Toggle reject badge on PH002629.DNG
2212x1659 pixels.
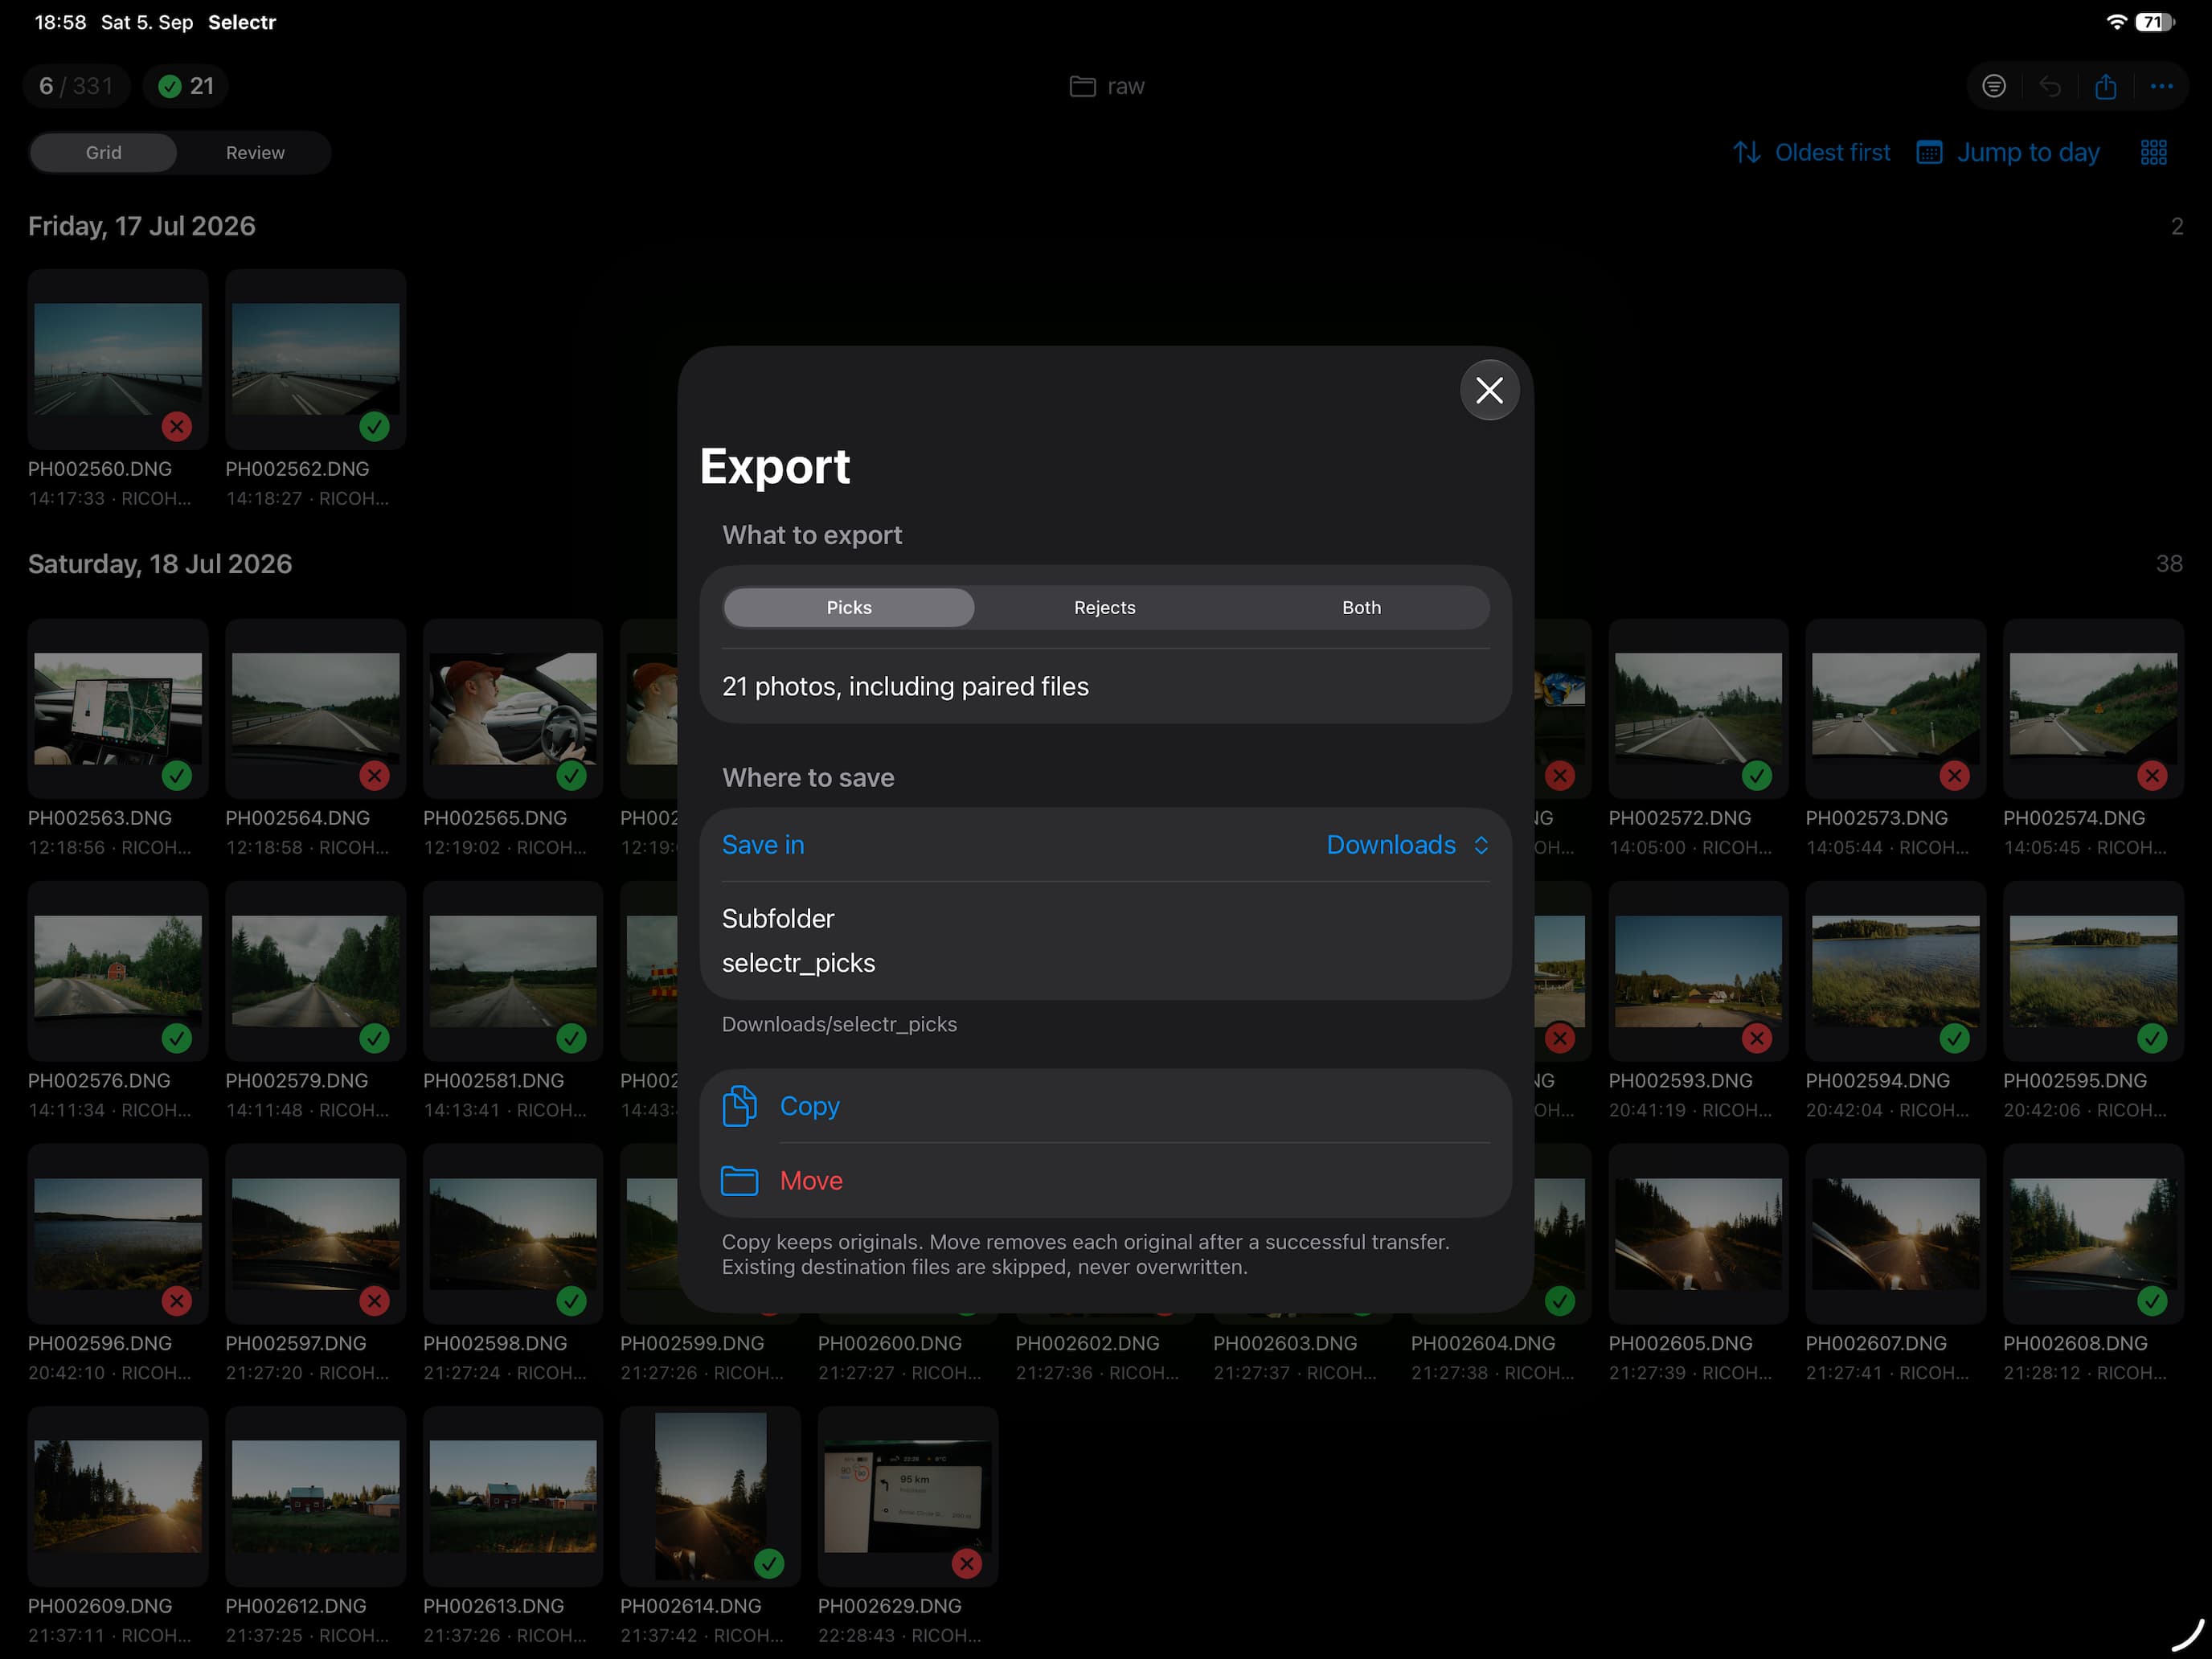coord(966,1563)
